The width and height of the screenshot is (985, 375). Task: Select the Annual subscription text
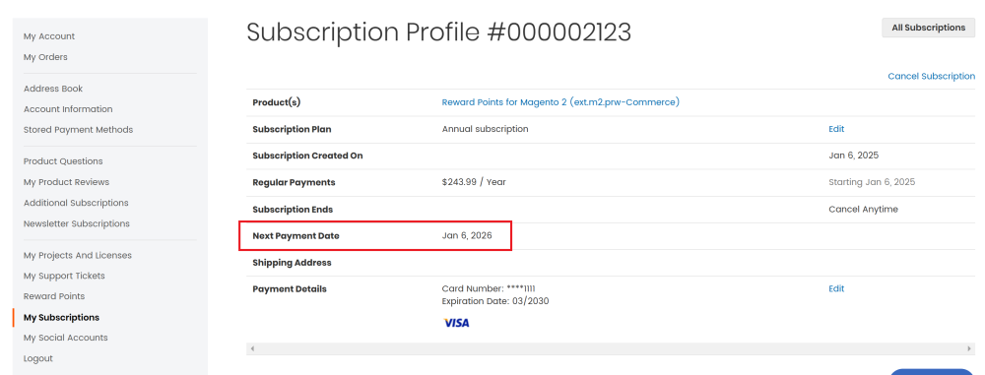coord(485,129)
